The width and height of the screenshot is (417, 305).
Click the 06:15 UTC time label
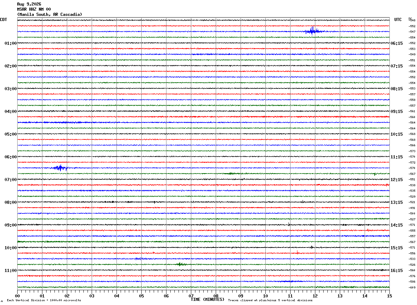click(x=396, y=43)
